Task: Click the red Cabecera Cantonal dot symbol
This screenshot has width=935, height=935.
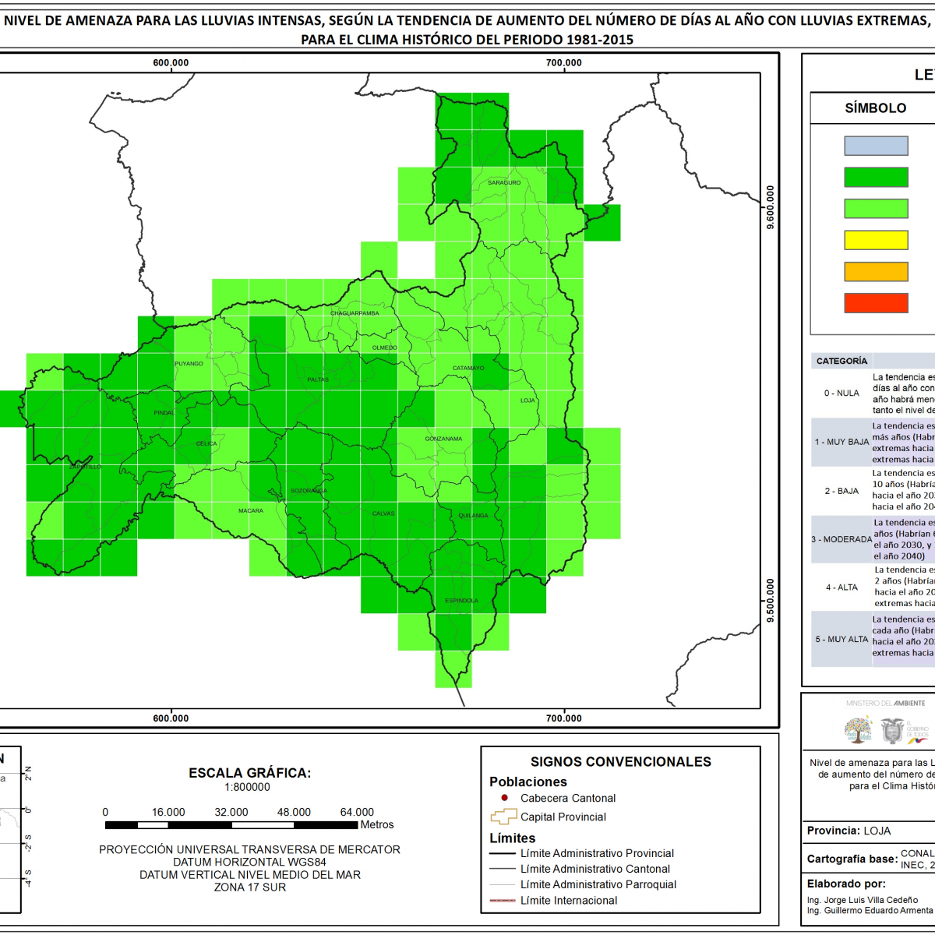Action: (504, 798)
